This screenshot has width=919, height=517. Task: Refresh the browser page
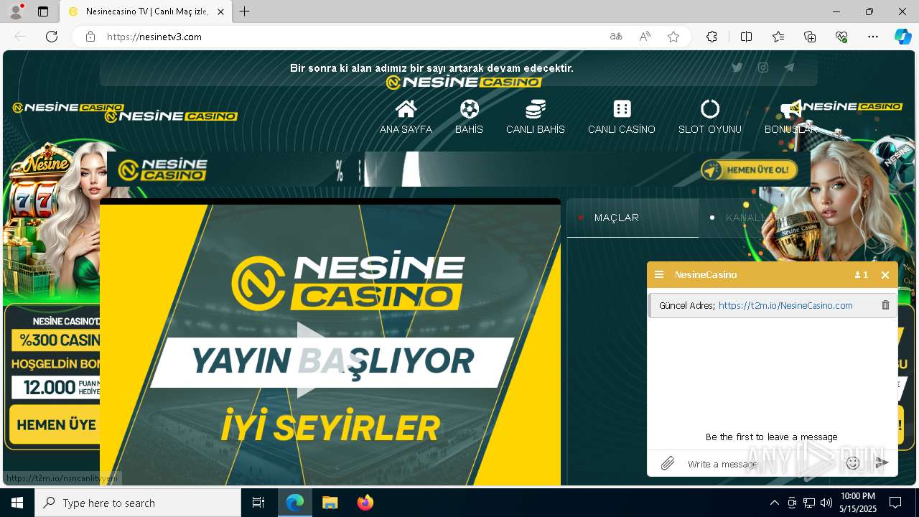coord(52,37)
